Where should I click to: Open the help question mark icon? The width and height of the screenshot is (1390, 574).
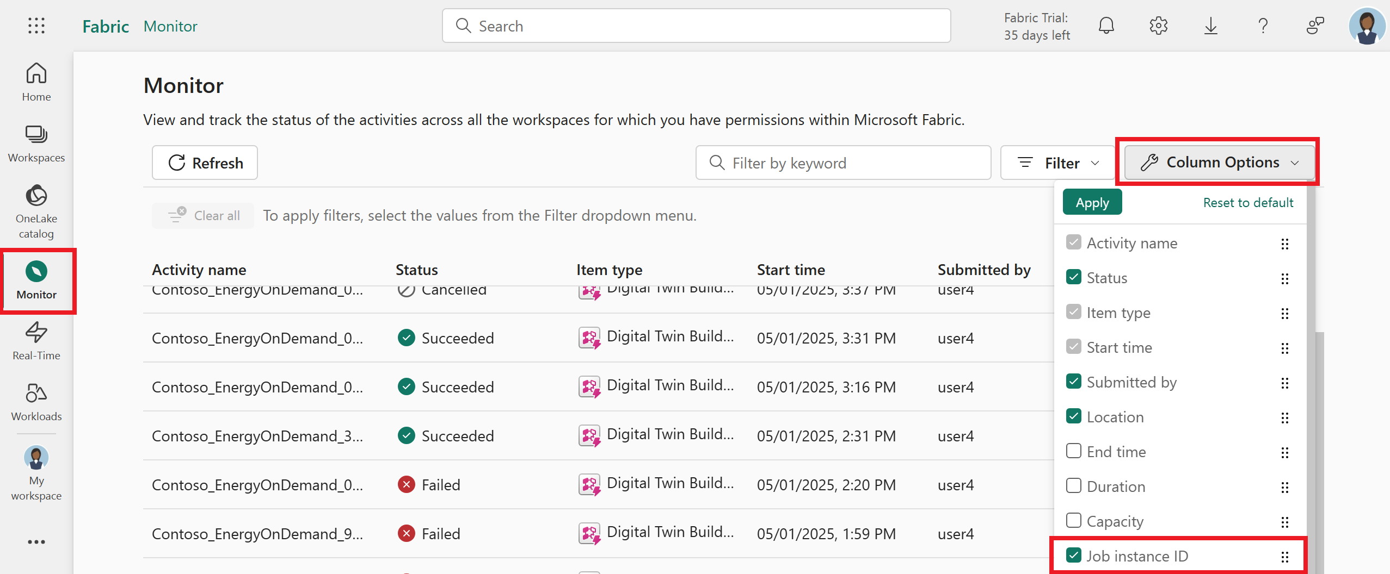pyautogui.click(x=1263, y=26)
